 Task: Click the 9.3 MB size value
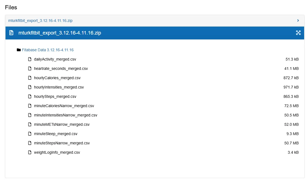click(x=292, y=134)
